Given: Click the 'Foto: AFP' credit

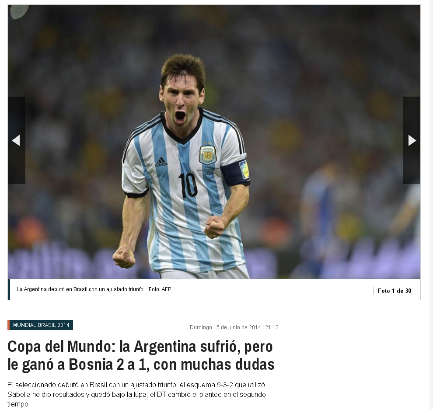Looking at the screenshot, I should click(160, 289).
